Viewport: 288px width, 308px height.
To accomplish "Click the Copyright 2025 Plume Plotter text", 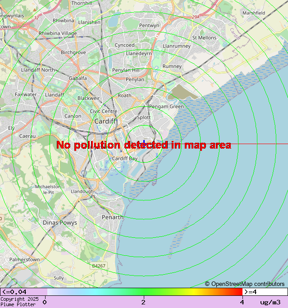I will 19,302.
